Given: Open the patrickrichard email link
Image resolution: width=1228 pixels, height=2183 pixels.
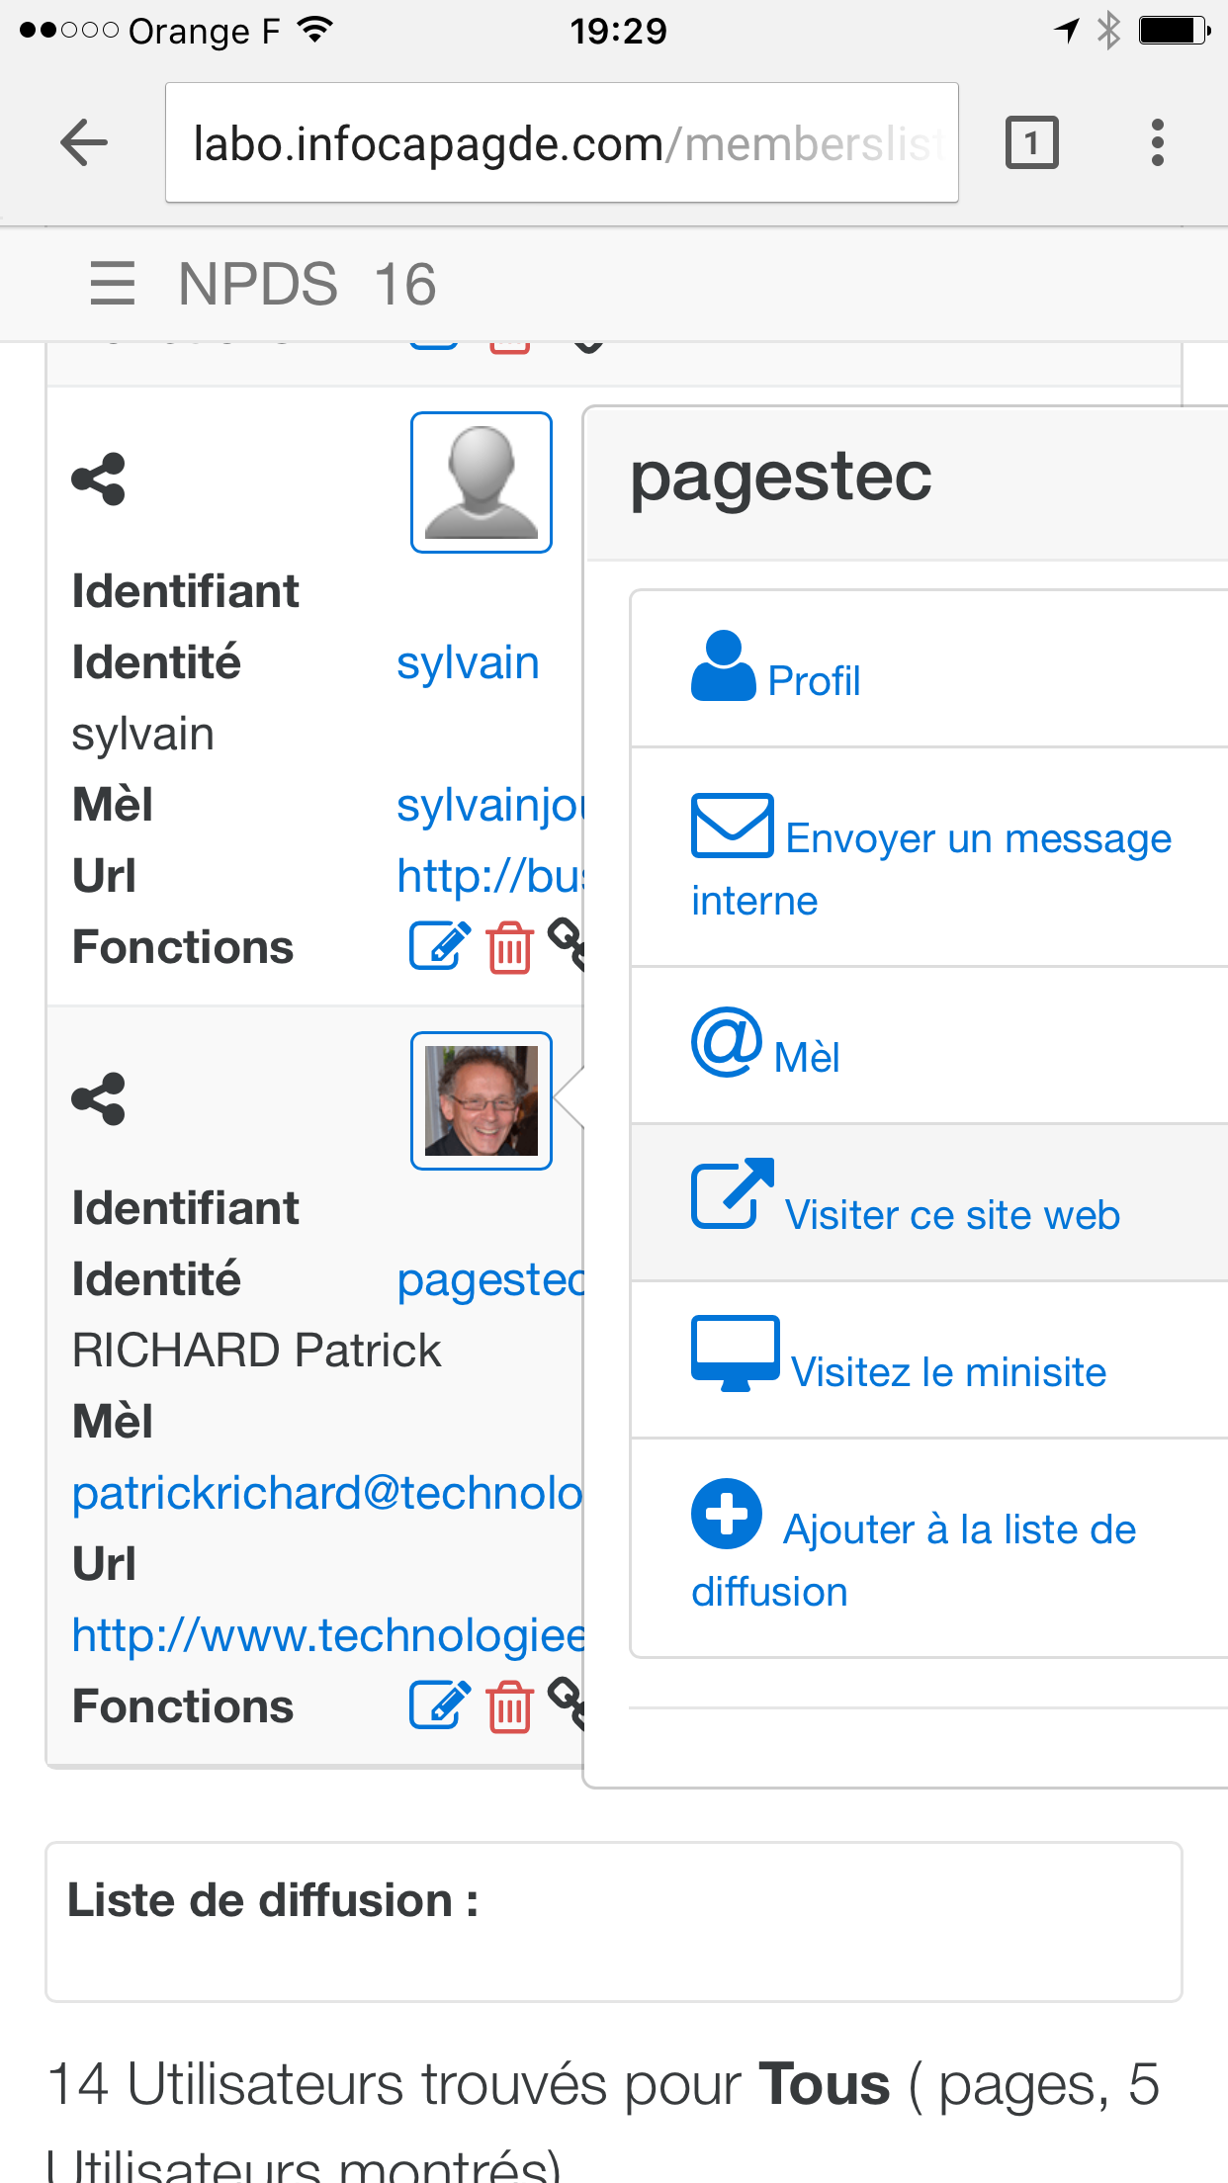Looking at the screenshot, I should point(326,1493).
